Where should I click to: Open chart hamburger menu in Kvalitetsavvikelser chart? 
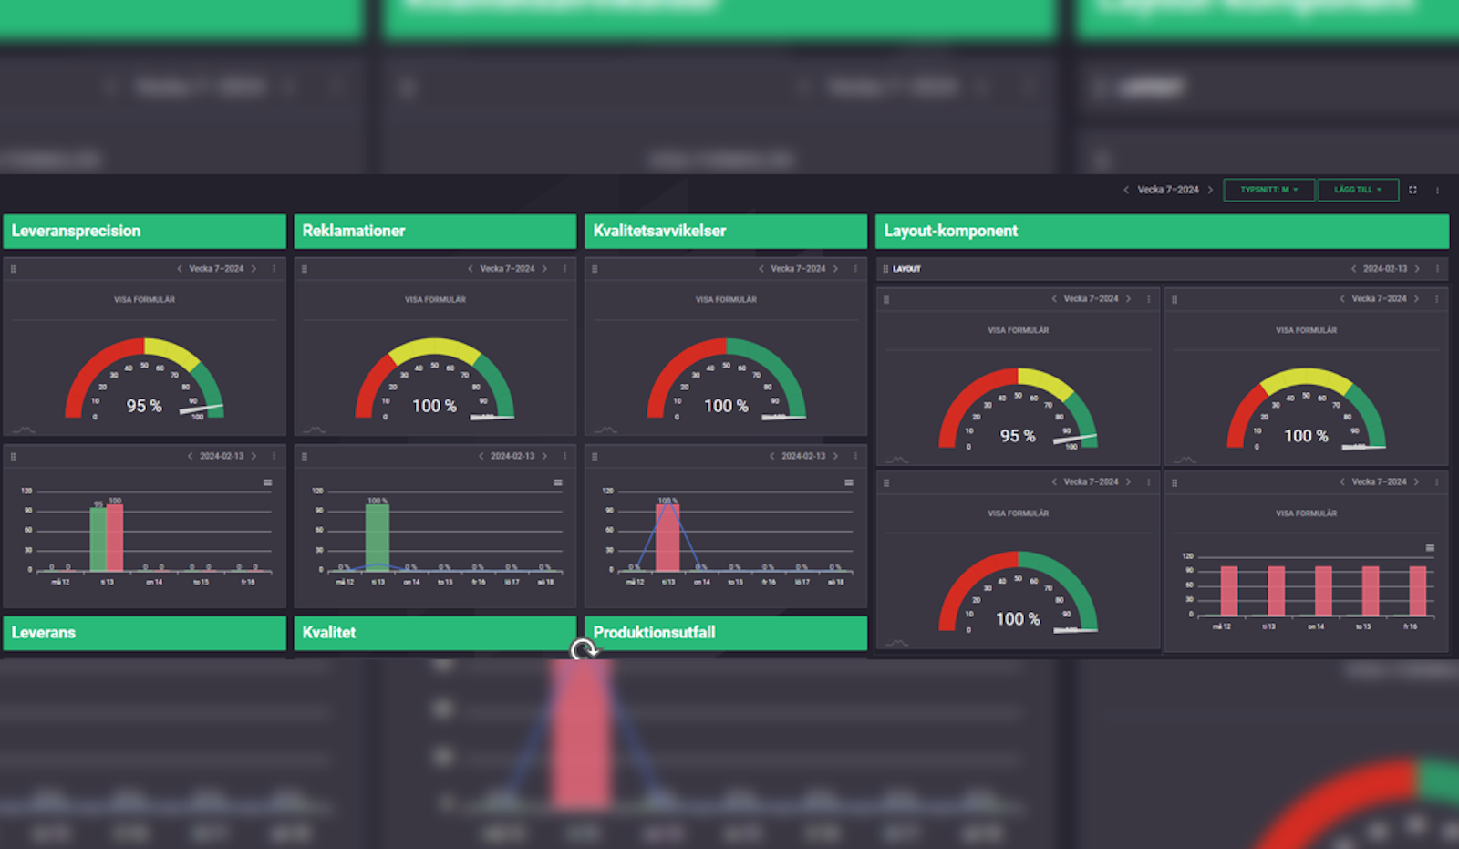tap(849, 482)
